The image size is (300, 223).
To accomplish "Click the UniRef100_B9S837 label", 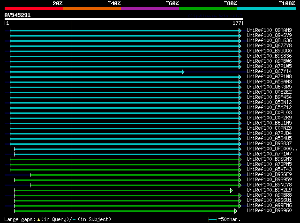I will (269, 144).
